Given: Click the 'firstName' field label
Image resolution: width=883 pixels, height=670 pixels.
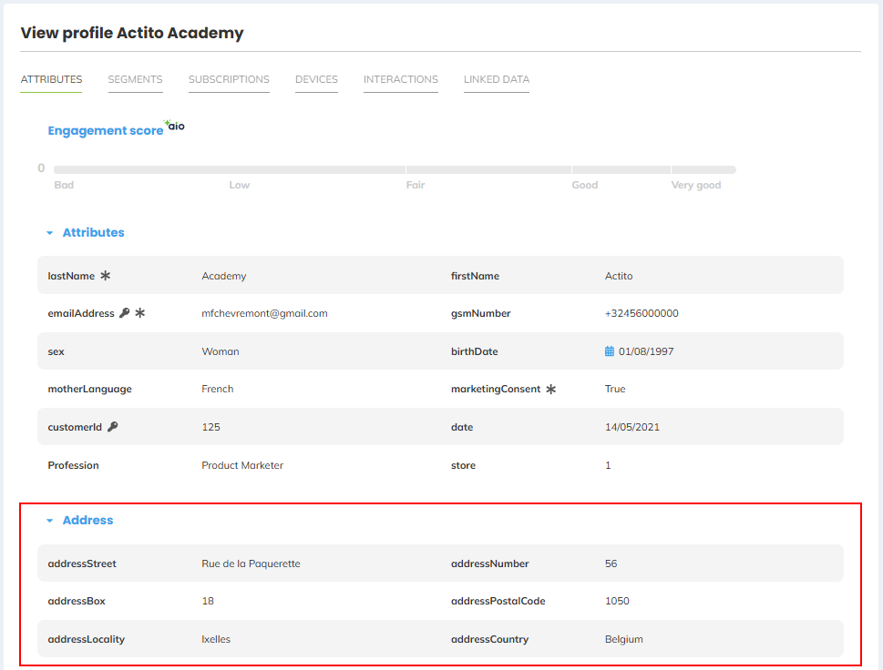Looking at the screenshot, I should click(x=475, y=276).
